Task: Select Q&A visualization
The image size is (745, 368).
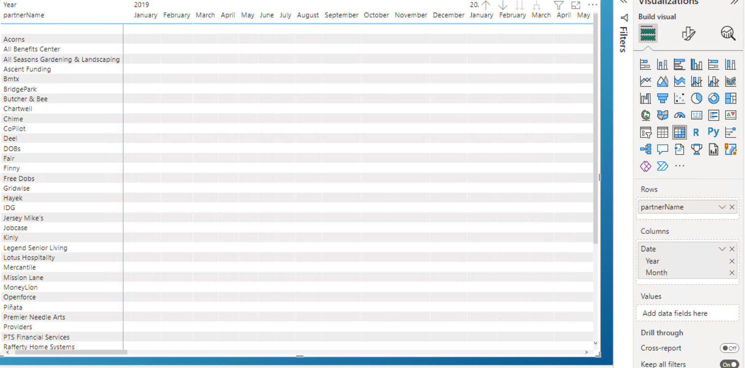Action: coord(662,149)
